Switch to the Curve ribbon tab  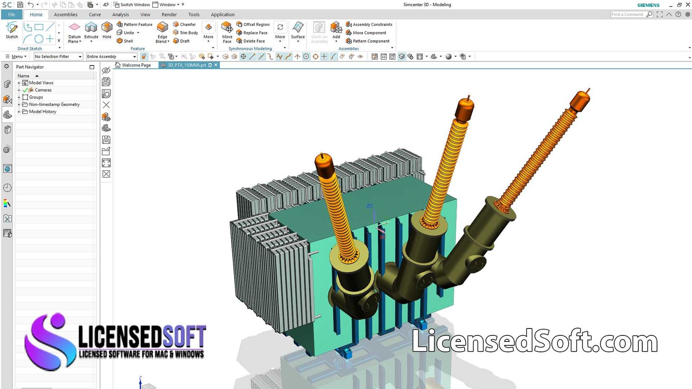click(x=95, y=14)
